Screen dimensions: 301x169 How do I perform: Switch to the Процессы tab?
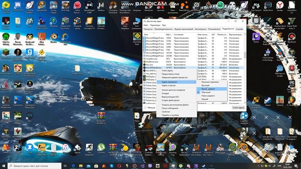pyautogui.click(x=148, y=29)
